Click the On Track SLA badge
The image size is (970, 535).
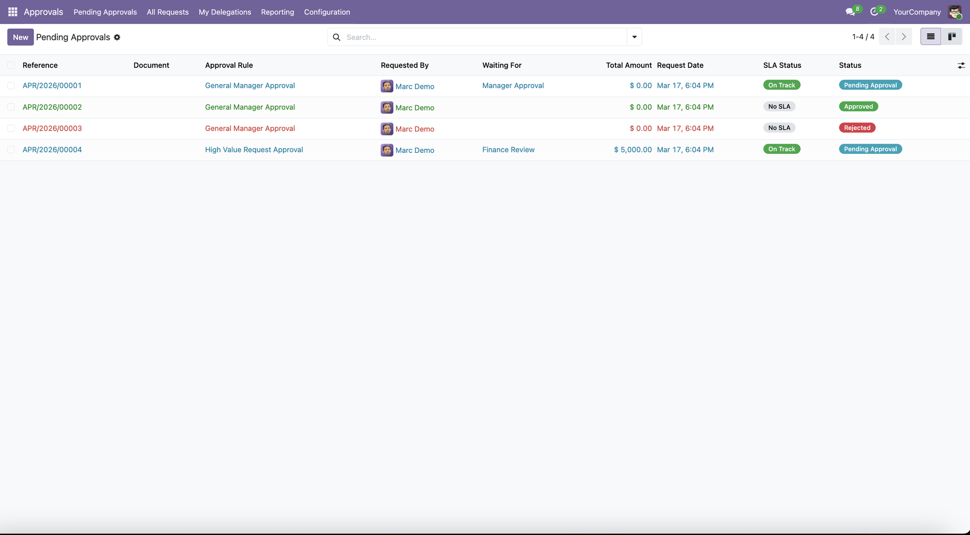click(x=782, y=84)
